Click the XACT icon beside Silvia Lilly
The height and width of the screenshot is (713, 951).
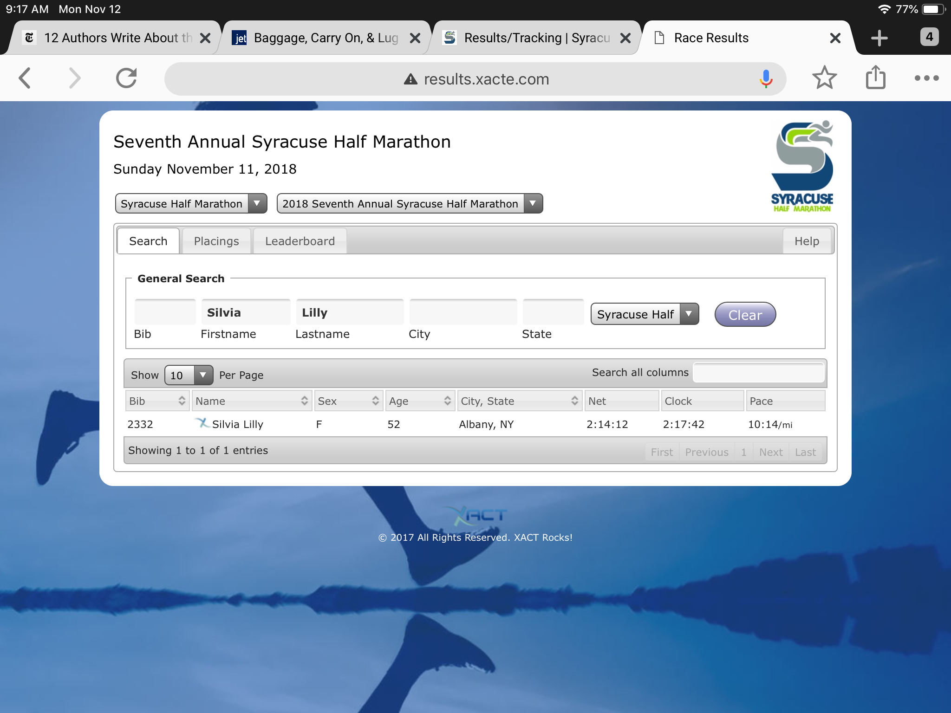(202, 423)
